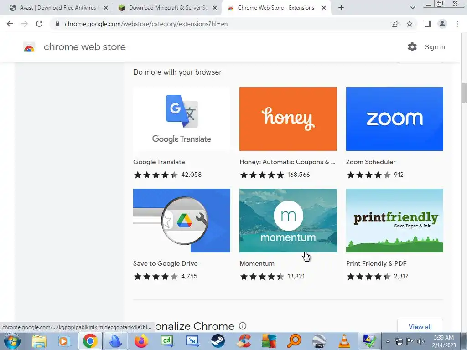Image resolution: width=467 pixels, height=350 pixels.
Task: Click the Chrome Web Store logo
Action: 29,47
